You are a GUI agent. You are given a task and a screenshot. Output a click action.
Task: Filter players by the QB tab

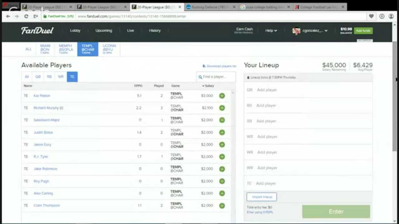(38, 77)
